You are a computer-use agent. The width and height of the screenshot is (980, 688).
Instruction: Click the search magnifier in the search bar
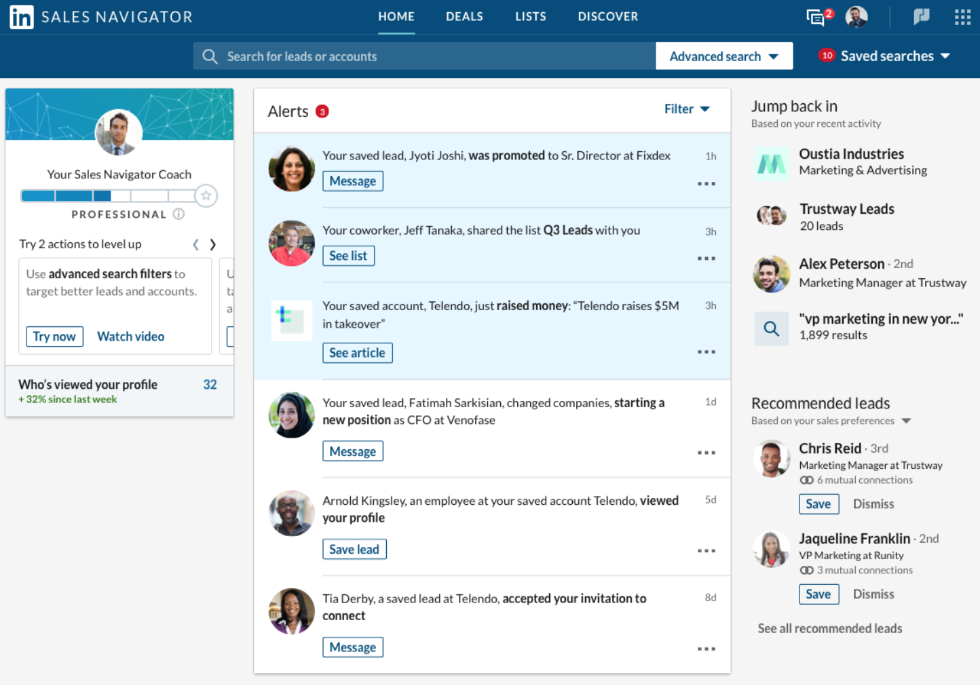(x=210, y=56)
